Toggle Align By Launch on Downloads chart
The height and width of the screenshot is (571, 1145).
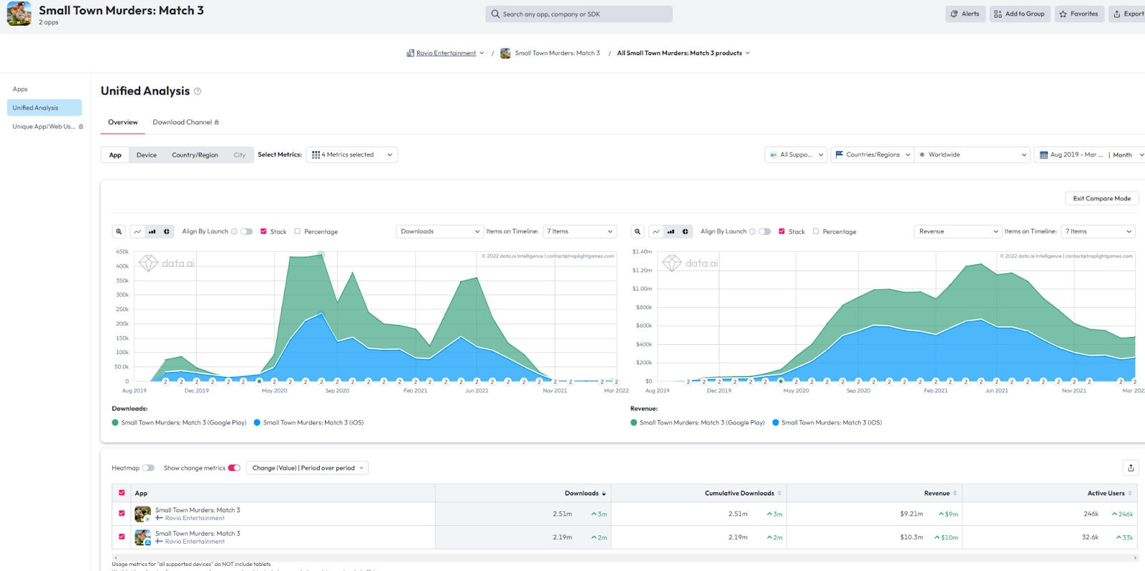coord(247,232)
